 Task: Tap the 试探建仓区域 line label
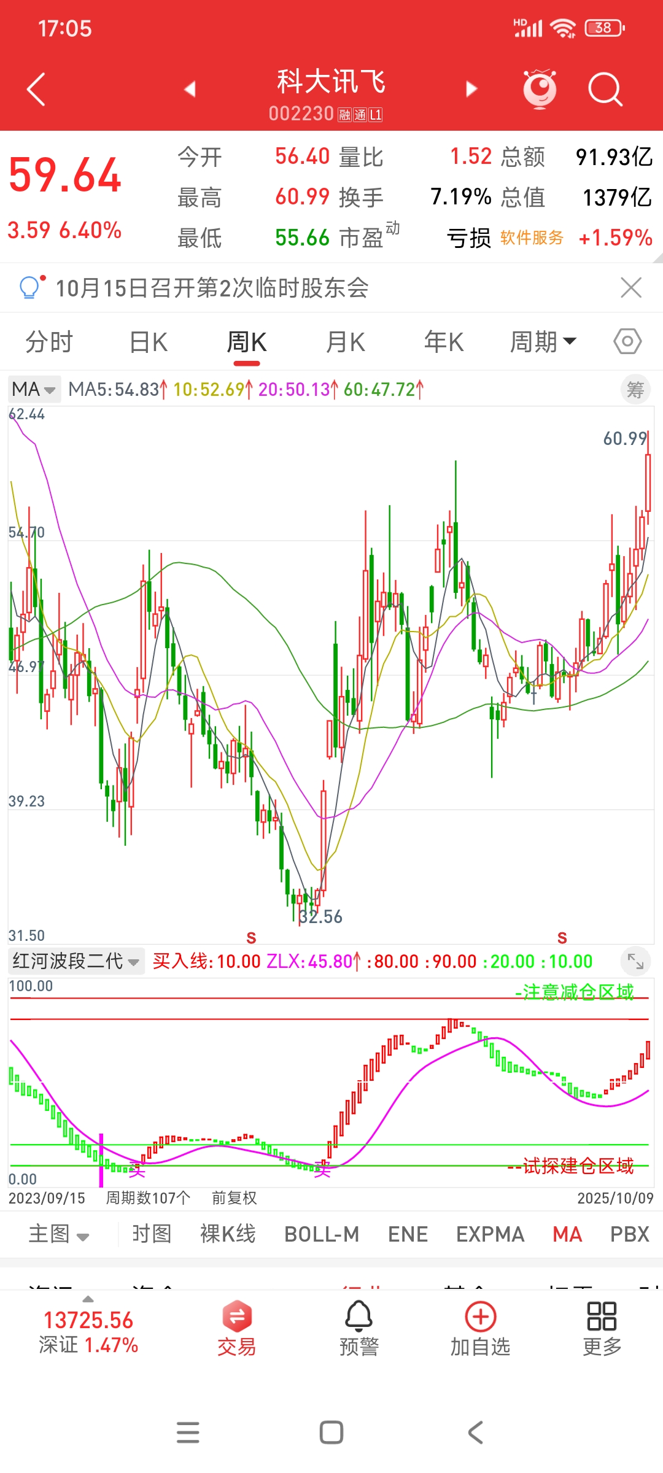[571, 1166]
